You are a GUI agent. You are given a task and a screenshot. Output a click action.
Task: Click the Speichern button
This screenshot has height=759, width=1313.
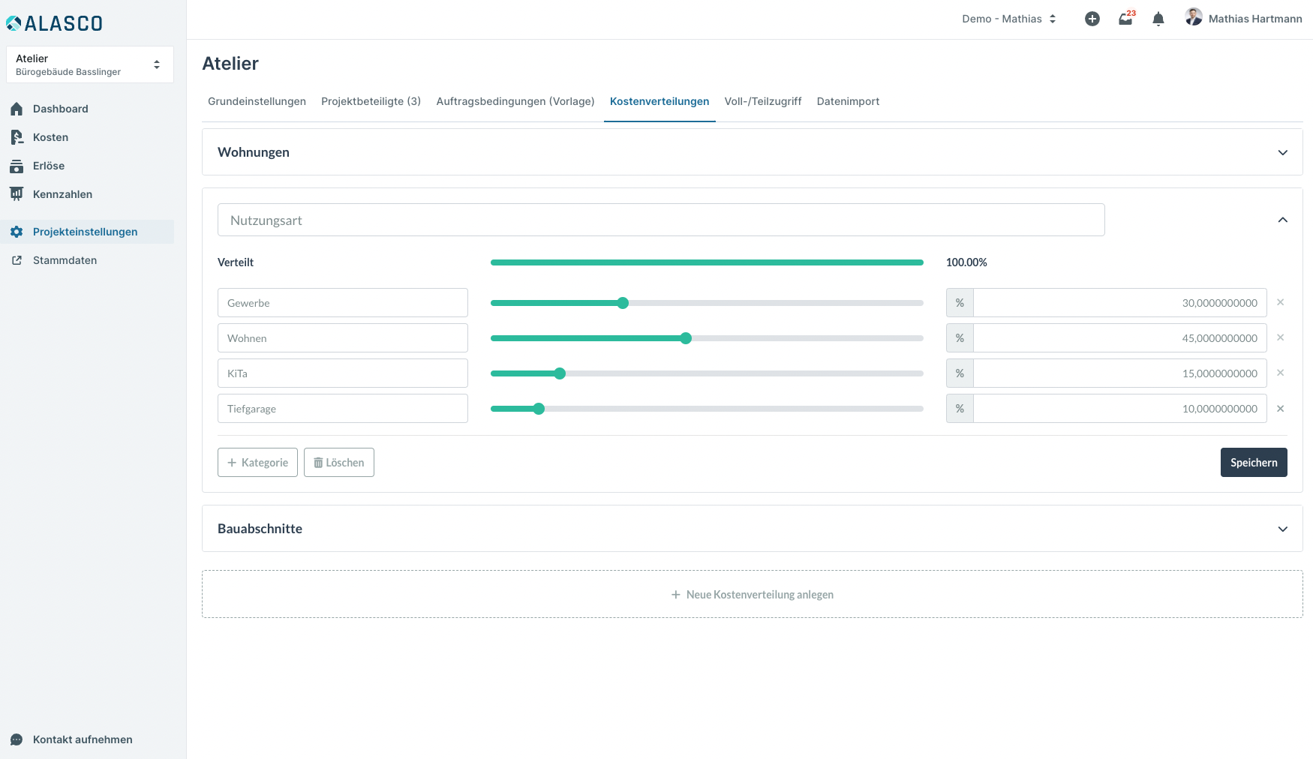pyautogui.click(x=1254, y=463)
